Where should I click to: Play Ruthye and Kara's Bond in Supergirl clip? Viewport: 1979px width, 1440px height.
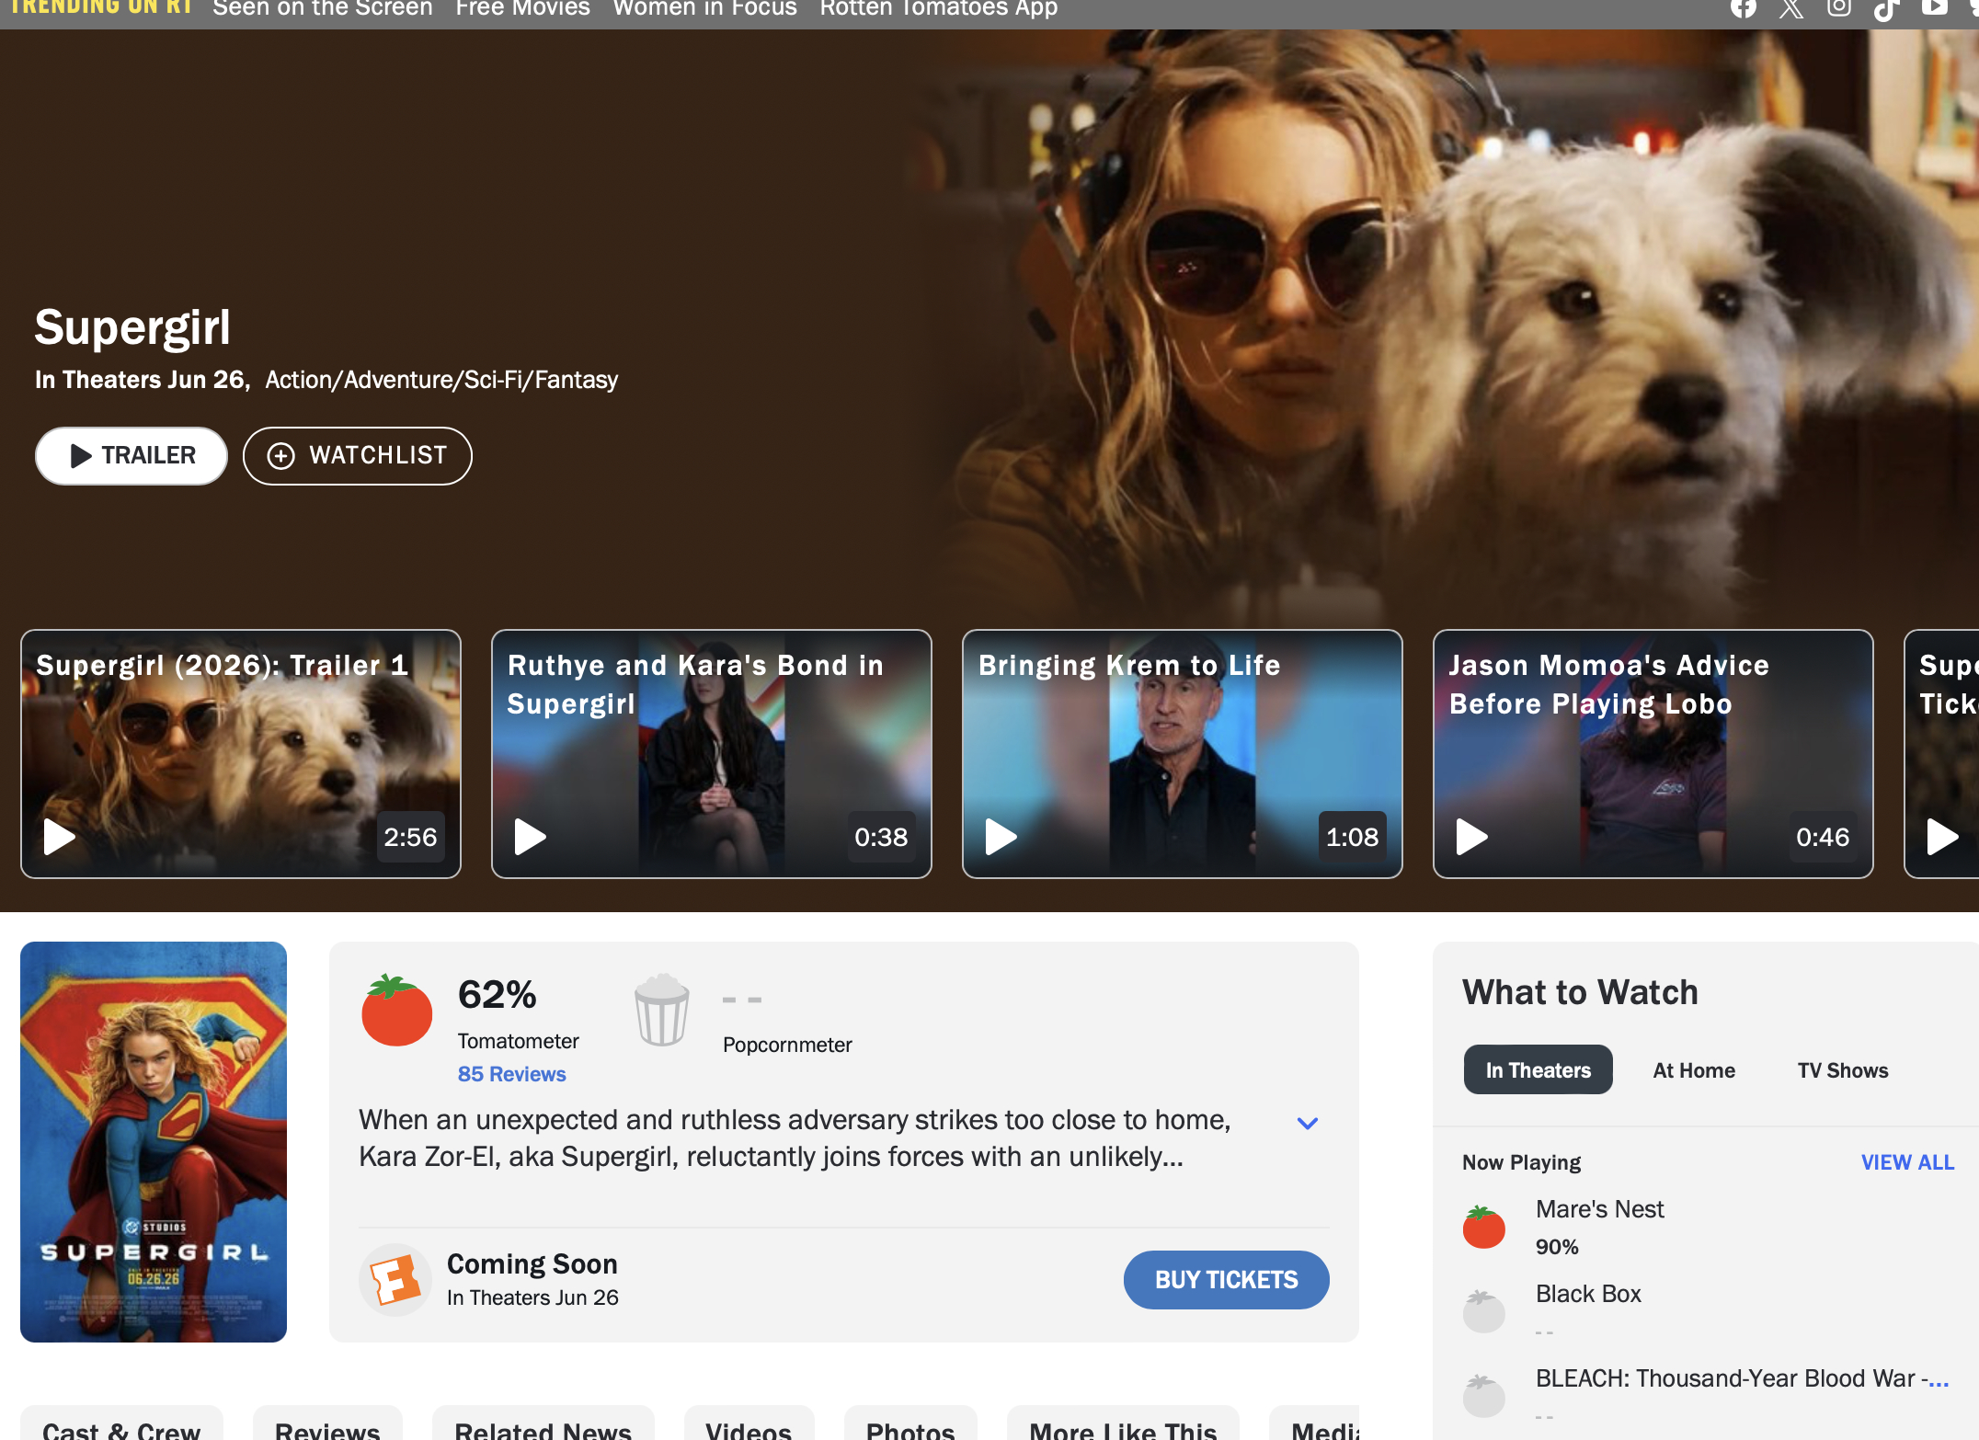tap(712, 754)
